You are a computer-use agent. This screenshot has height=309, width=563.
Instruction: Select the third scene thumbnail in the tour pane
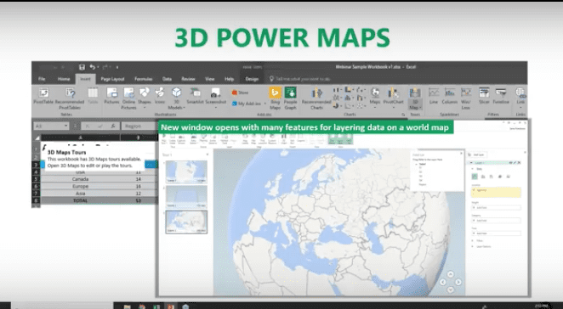coord(186,222)
